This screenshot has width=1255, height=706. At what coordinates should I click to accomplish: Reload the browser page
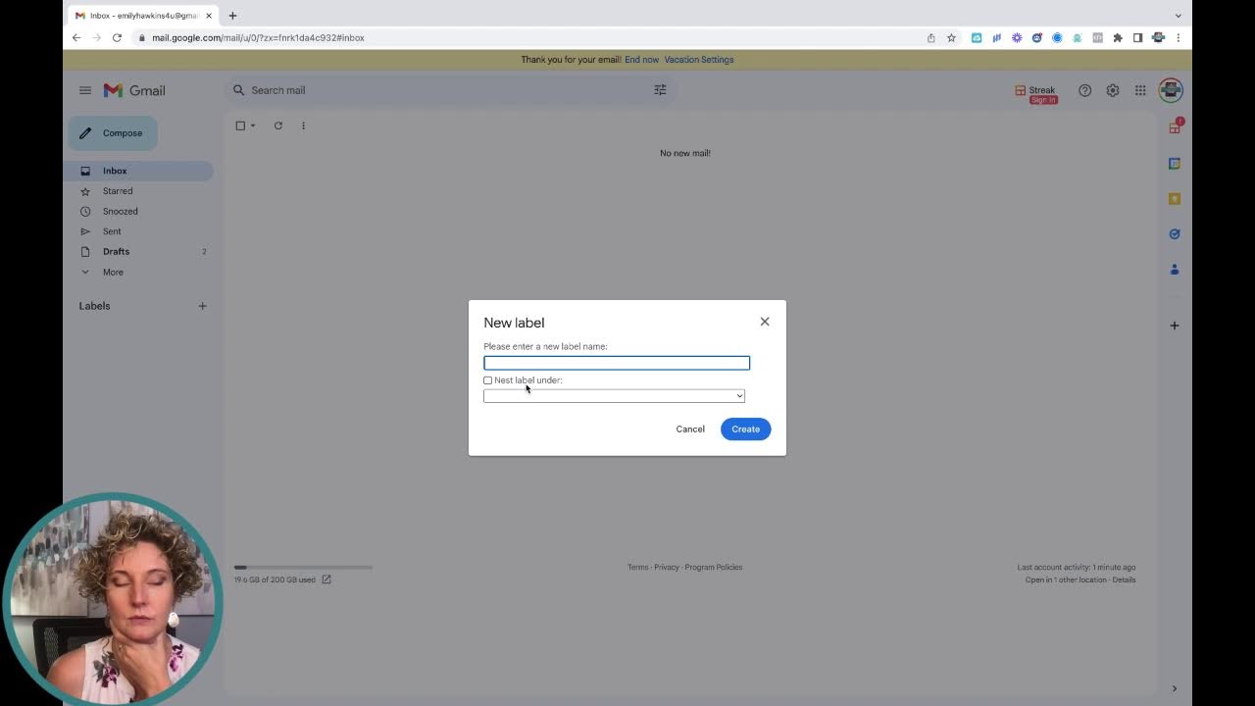click(x=117, y=37)
